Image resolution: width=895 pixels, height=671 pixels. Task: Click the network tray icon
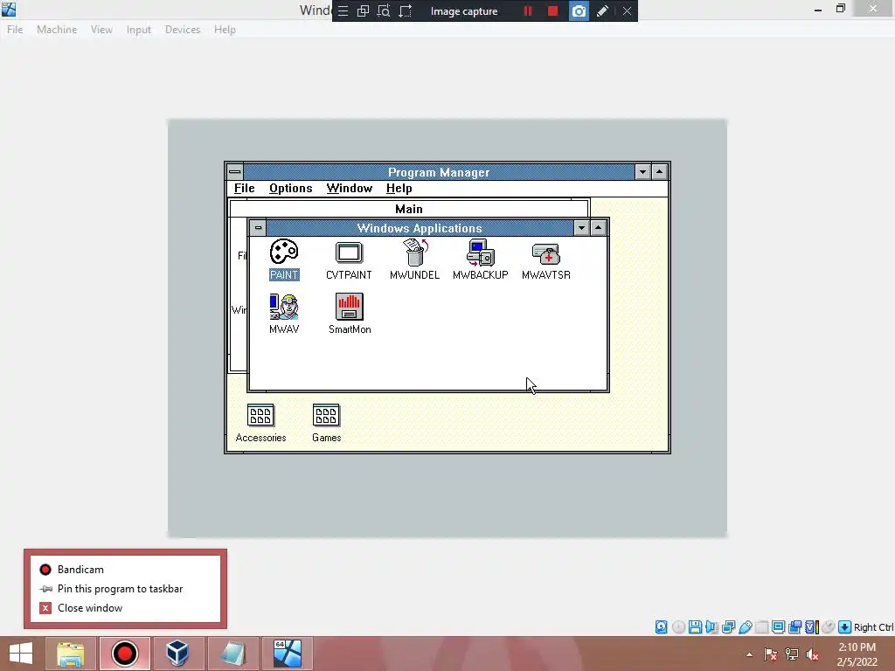[x=792, y=654]
